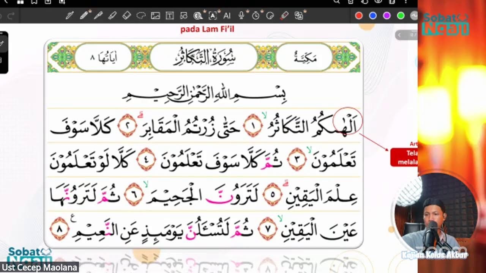Open the OCR search tool

click(198, 16)
